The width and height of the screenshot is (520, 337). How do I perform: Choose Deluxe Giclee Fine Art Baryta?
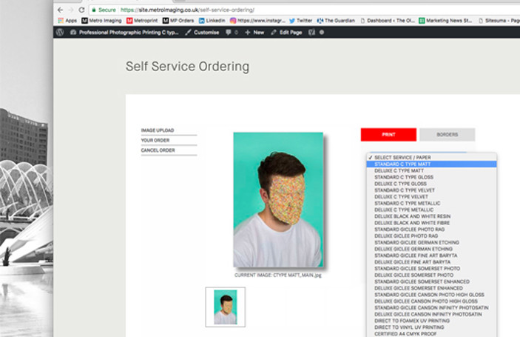431,262
